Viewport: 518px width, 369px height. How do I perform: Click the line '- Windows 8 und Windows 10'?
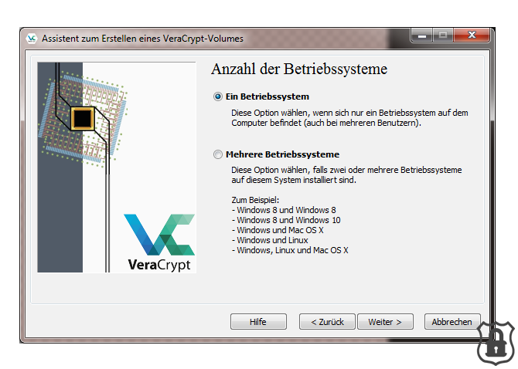[286, 220]
